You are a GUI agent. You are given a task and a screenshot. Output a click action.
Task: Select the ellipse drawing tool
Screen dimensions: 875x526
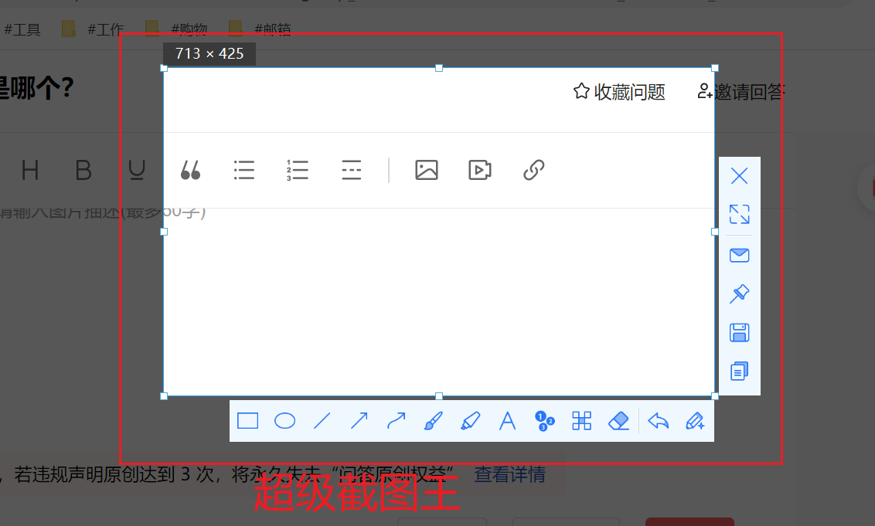285,421
